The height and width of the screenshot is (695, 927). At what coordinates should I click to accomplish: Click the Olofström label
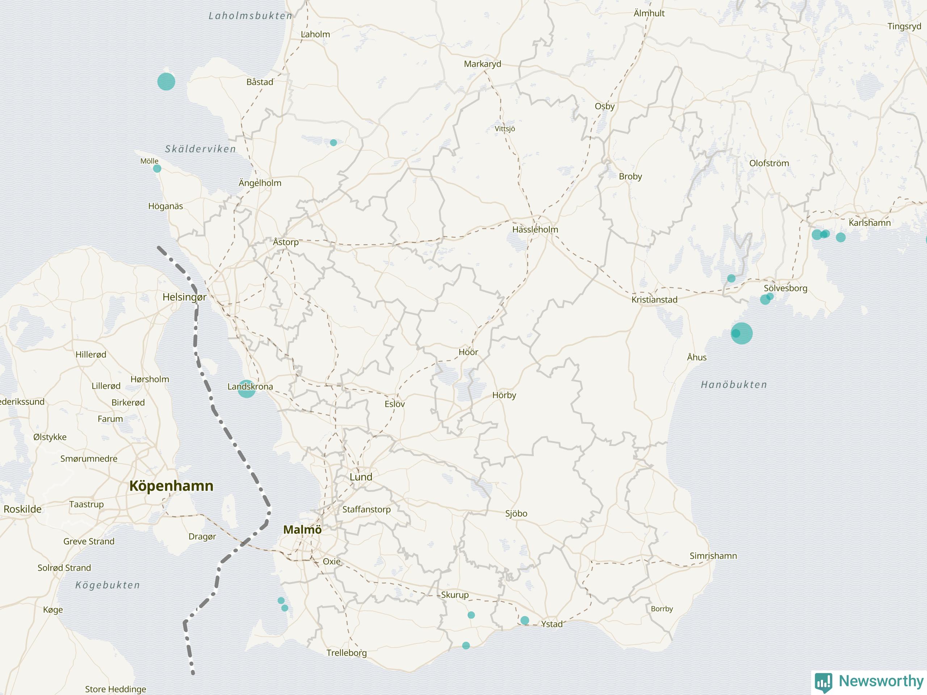[x=769, y=163]
